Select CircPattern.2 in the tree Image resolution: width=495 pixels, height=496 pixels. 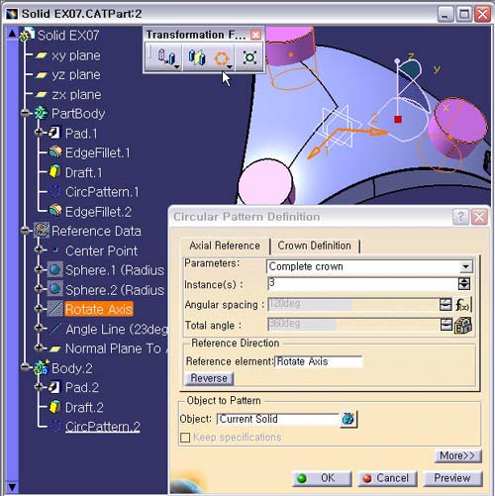click(x=103, y=427)
